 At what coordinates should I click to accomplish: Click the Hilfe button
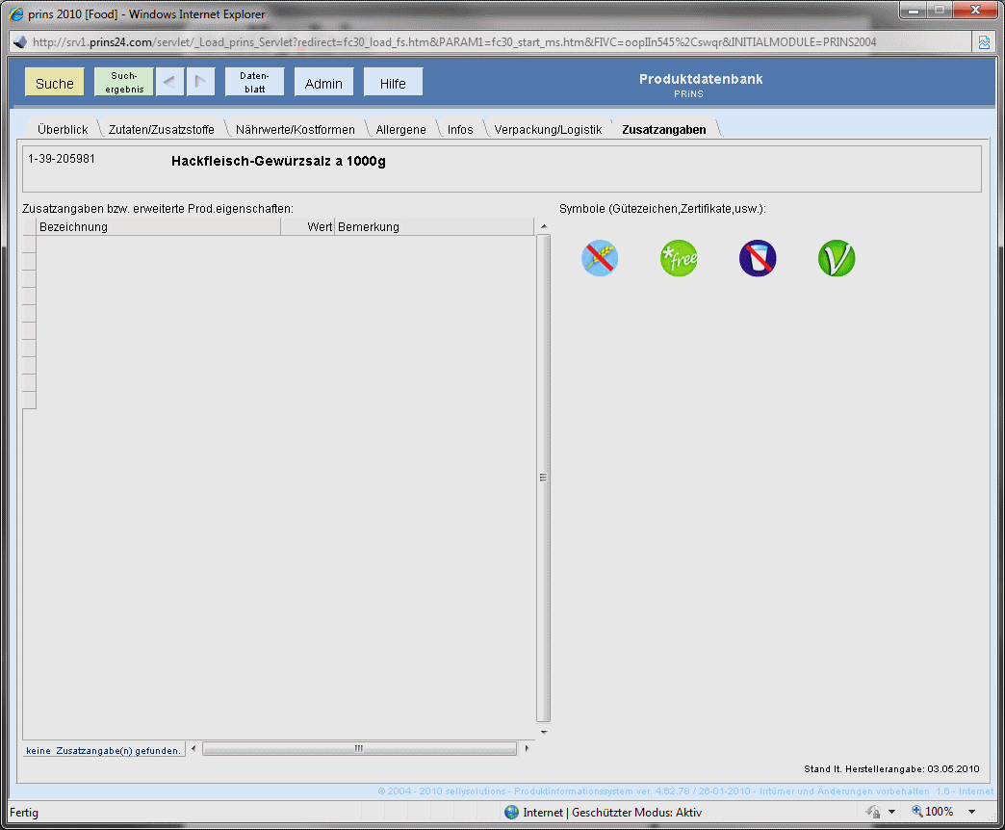[393, 83]
